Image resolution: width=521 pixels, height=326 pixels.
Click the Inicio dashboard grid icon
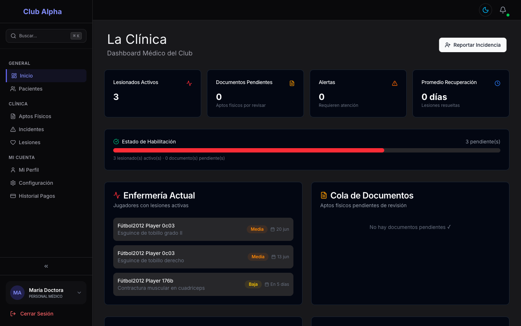click(x=14, y=76)
